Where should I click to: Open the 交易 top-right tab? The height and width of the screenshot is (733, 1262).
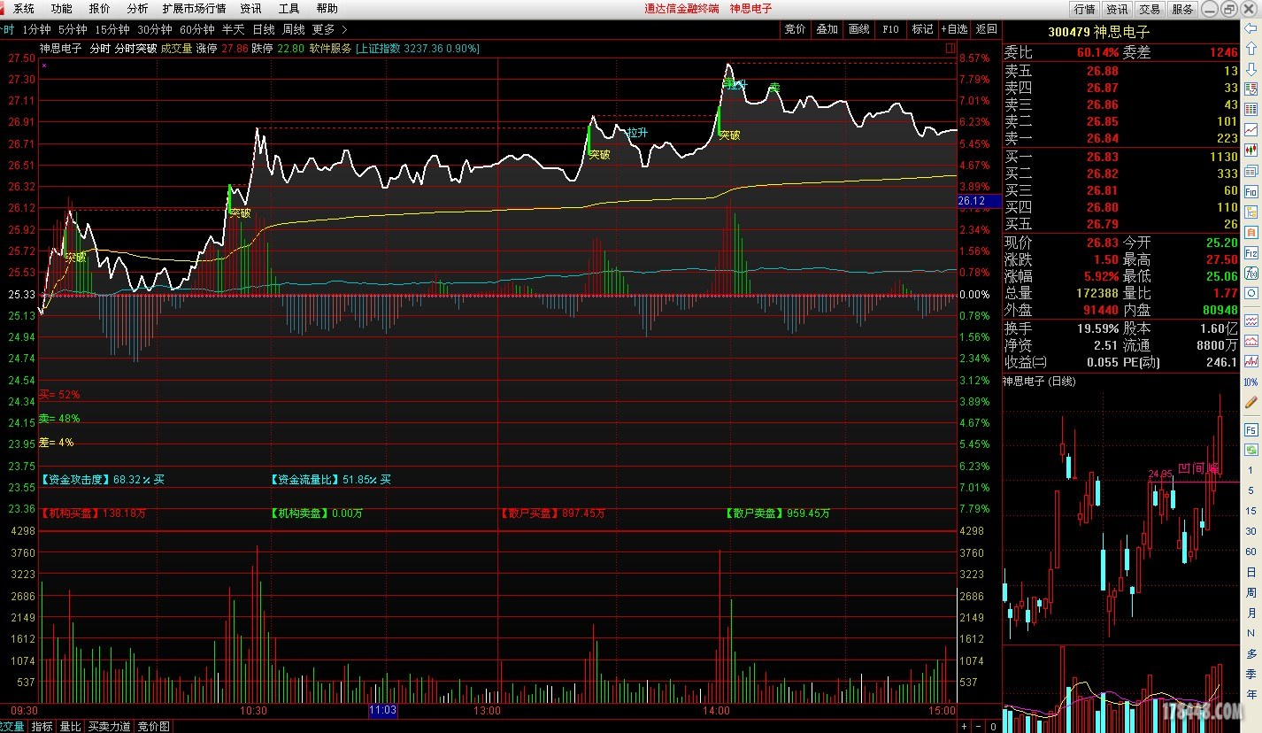click(x=1150, y=9)
